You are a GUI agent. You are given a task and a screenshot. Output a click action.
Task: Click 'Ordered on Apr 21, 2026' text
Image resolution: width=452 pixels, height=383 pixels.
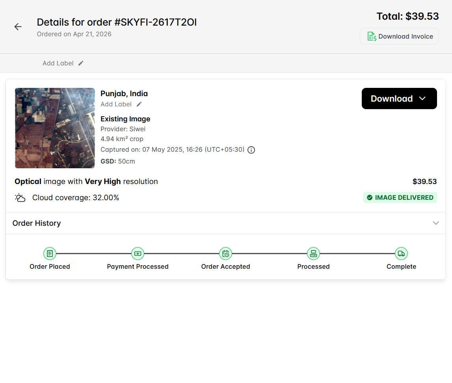point(74,34)
